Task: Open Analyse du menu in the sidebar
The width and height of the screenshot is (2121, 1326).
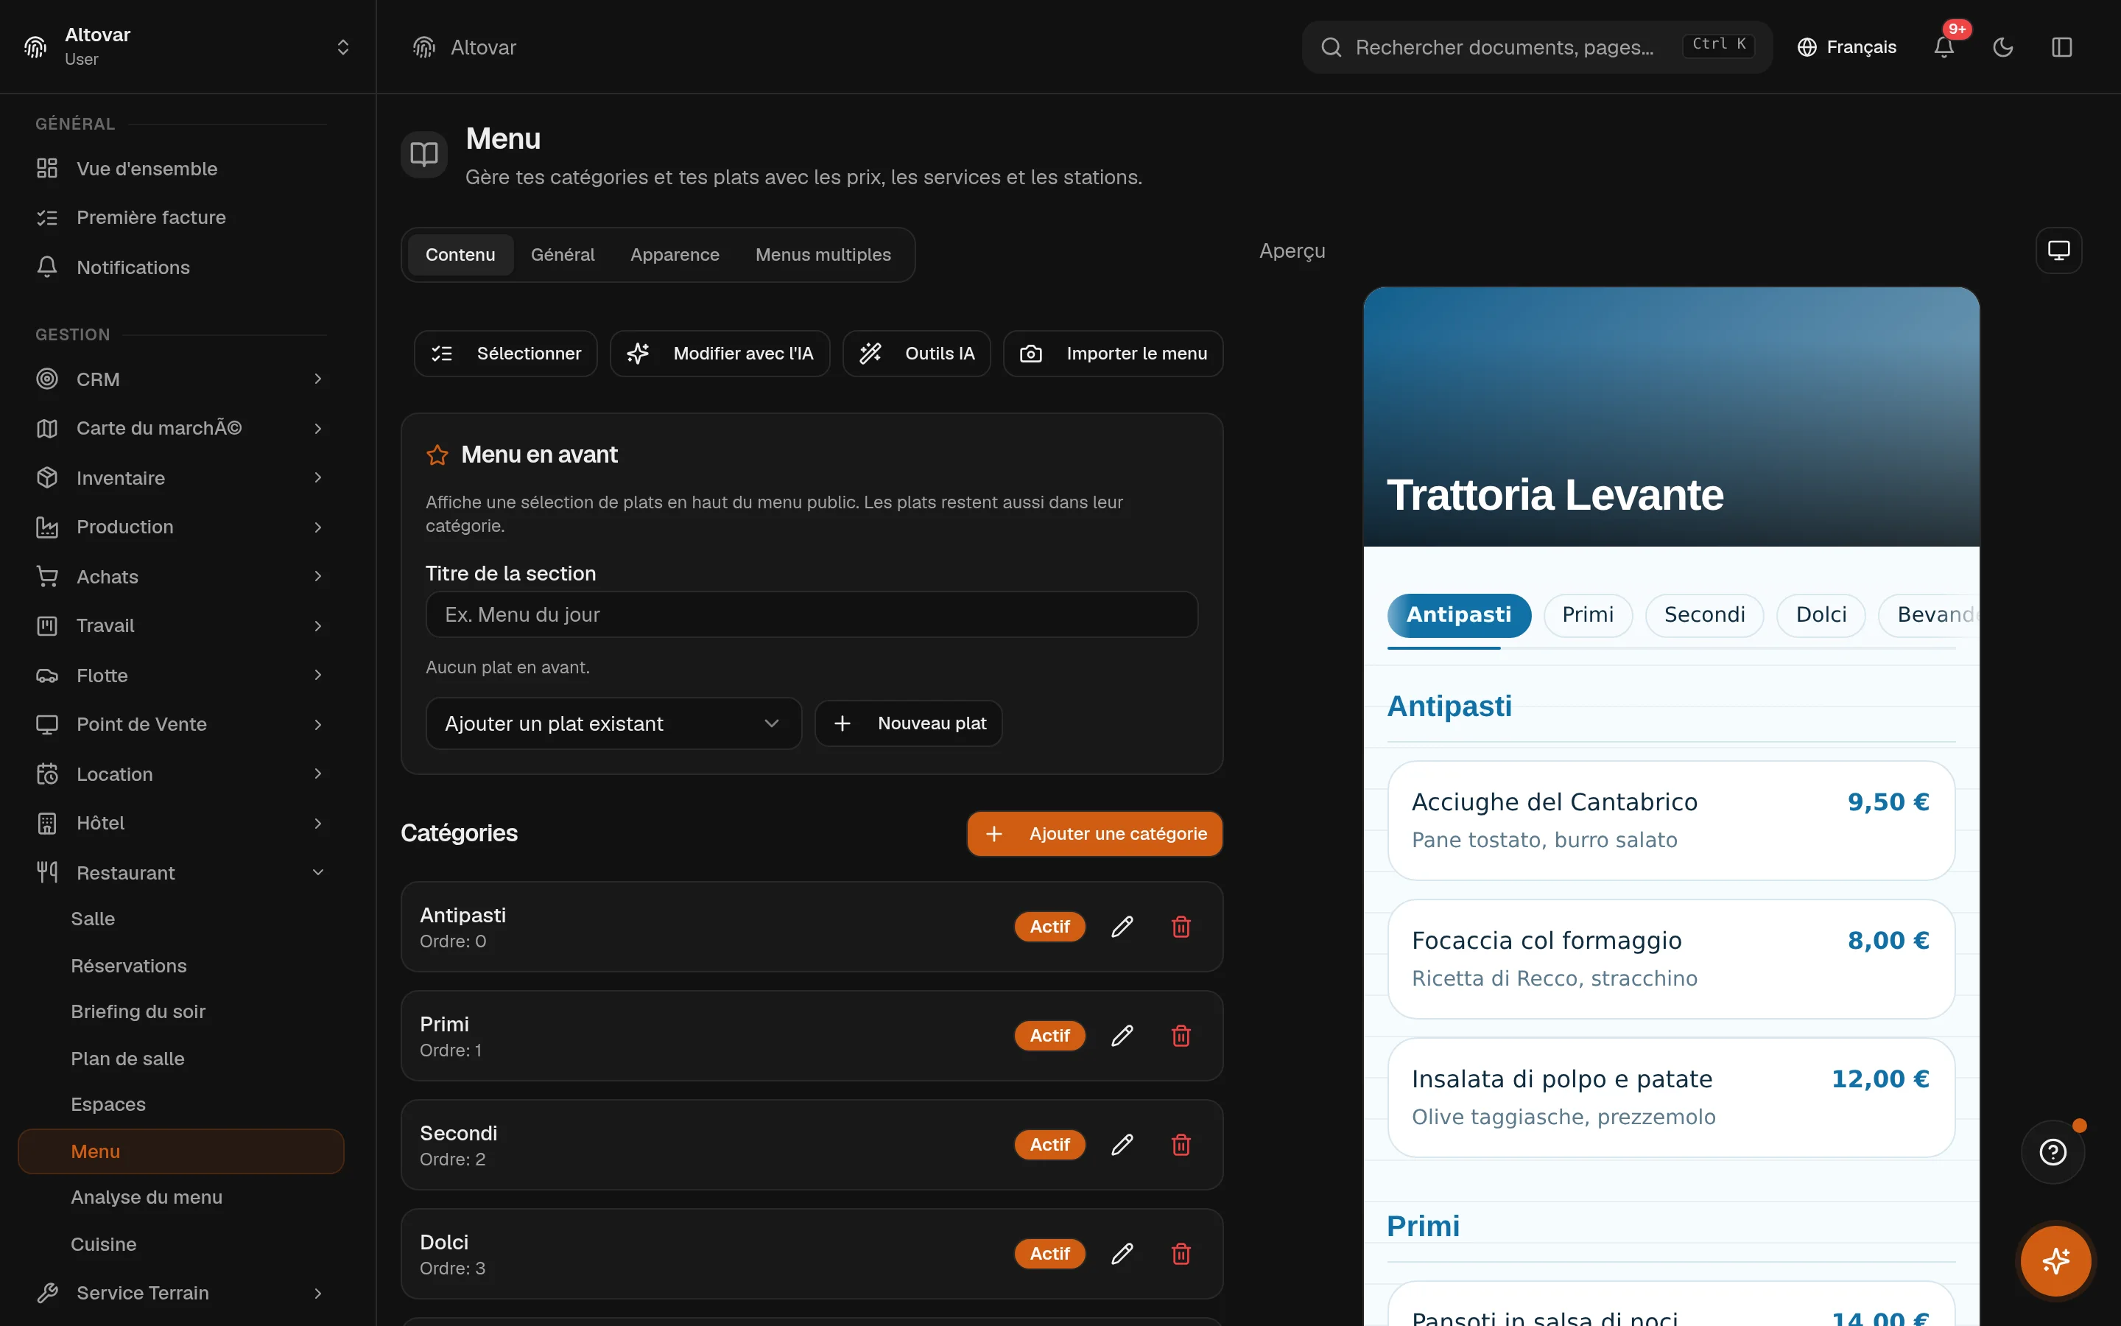Action: click(147, 1197)
